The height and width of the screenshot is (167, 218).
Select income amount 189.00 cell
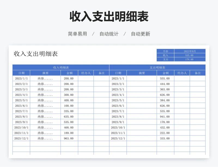tap(69, 133)
